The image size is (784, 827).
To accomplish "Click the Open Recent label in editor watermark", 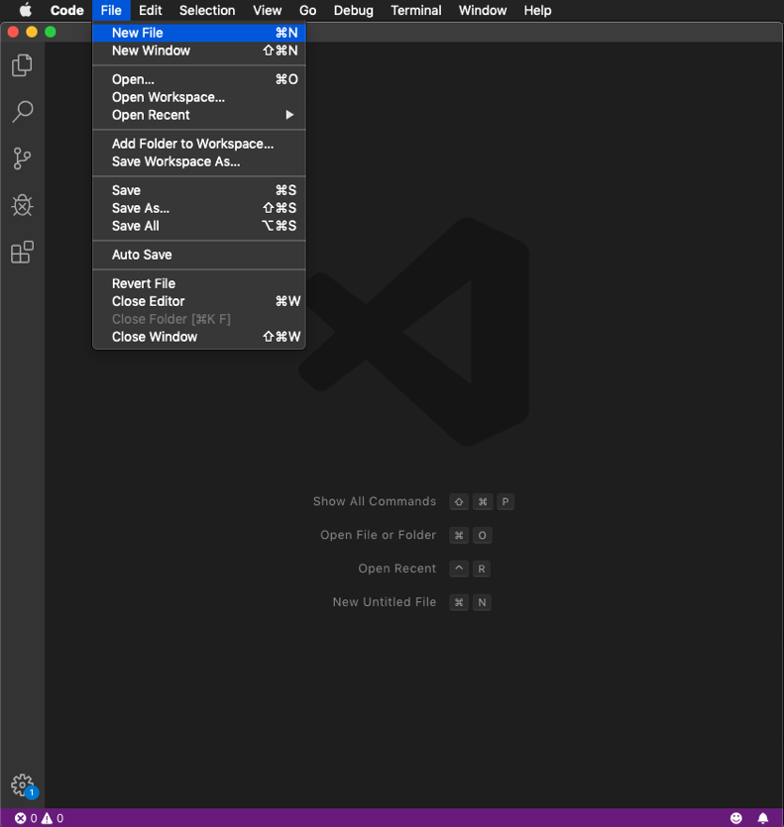I will point(397,569).
